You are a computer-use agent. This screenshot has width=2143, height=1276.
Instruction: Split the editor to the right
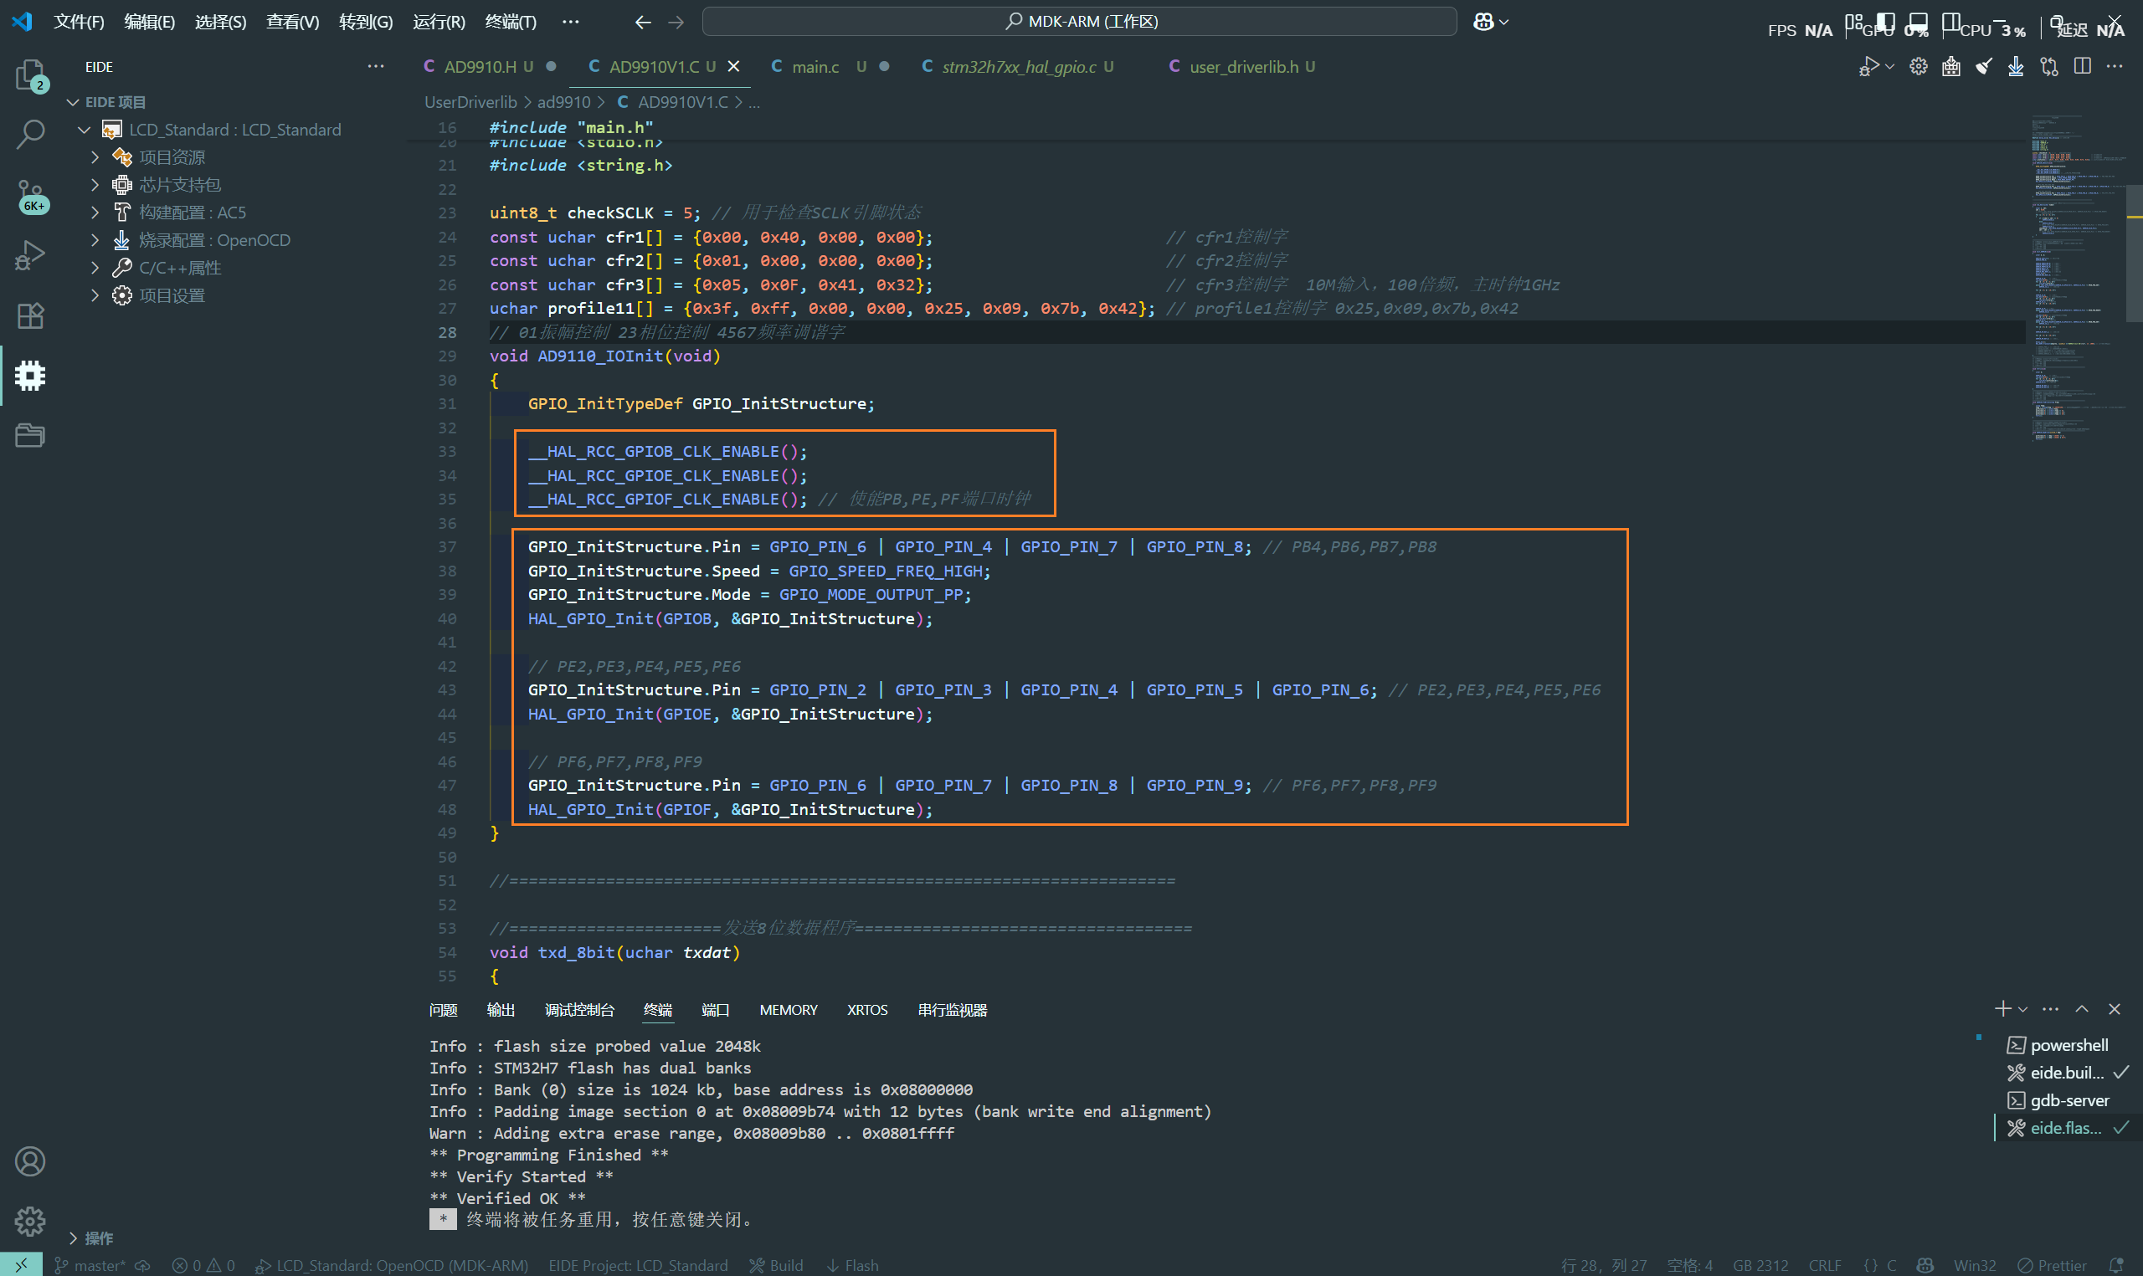pyautogui.click(x=2082, y=67)
